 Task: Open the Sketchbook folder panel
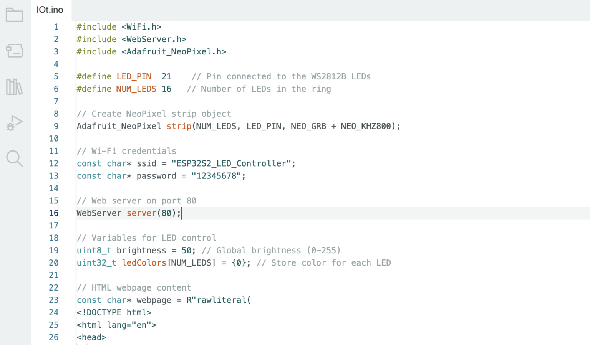[15, 15]
